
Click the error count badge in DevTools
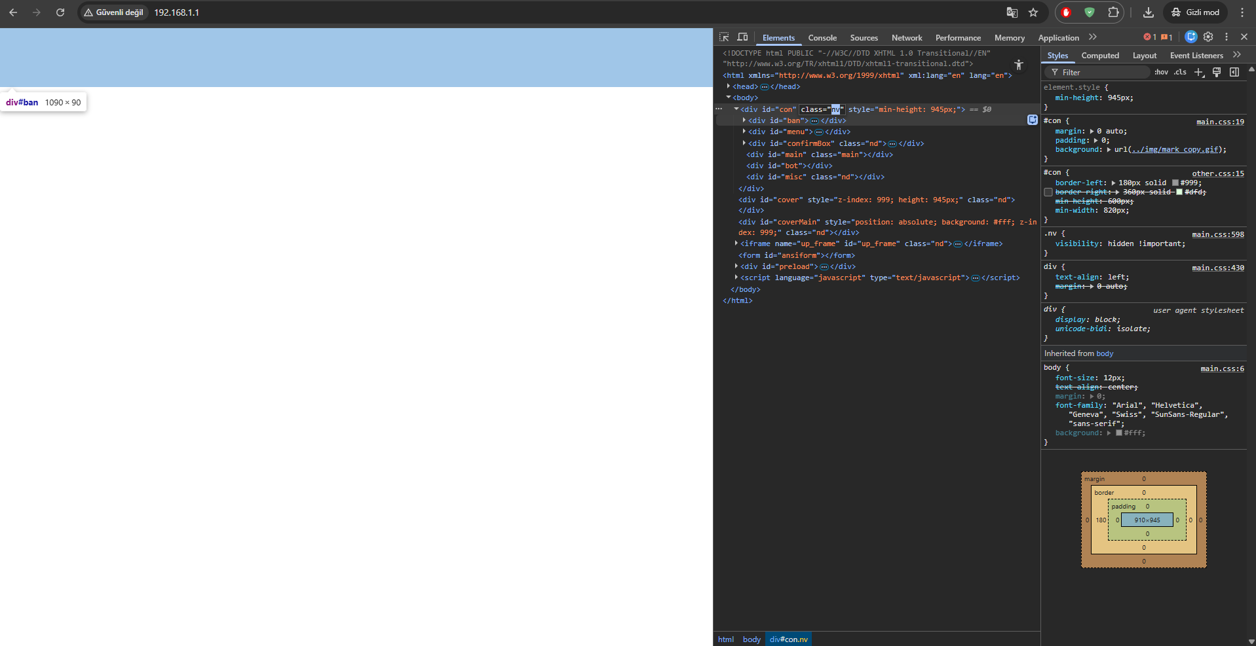(x=1150, y=37)
